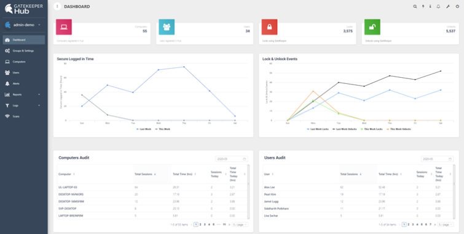The width and height of the screenshot is (464, 234).
Task: Sort Users Audit by User column
Action: [x=269, y=174]
